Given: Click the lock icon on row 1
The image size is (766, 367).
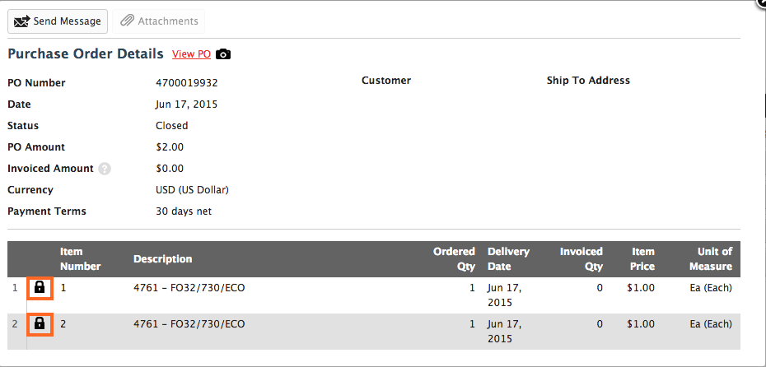Looking at the screenshot, I should pos(40,287).
